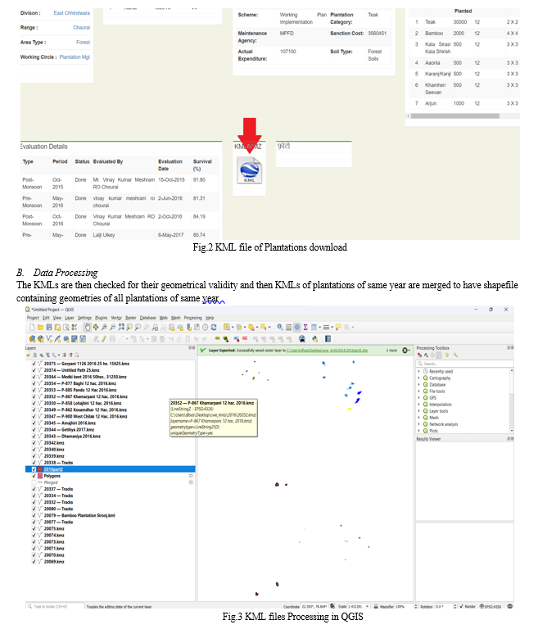
Task: Click the Chaurai range link
Action: pos(81,27)
